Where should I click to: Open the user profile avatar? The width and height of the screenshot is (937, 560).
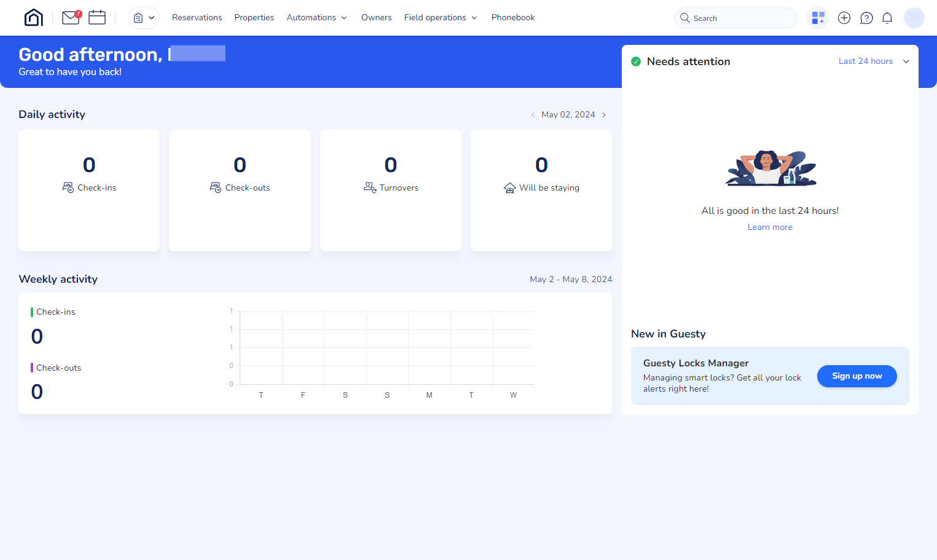(914, 18)
